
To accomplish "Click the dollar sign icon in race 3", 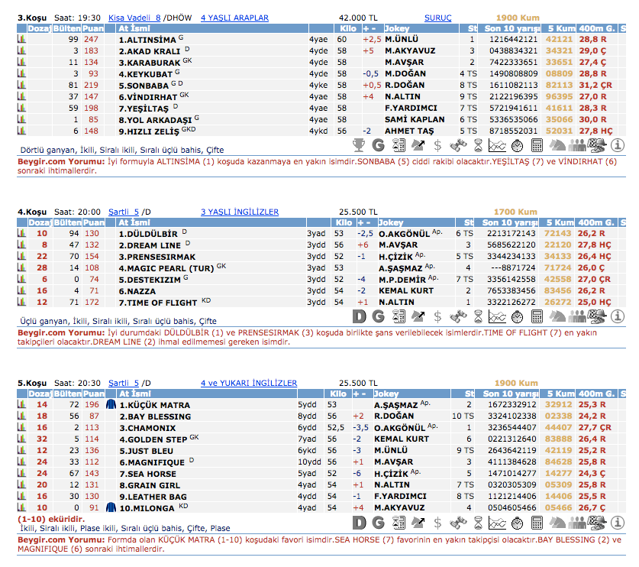I will [x=437, y=145].
